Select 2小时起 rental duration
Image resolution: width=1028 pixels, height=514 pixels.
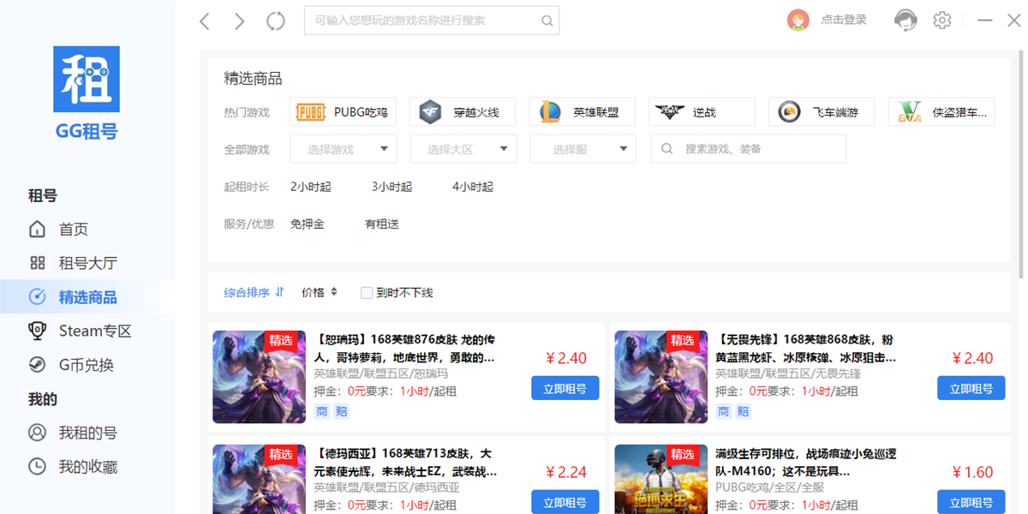click(310, 187)
